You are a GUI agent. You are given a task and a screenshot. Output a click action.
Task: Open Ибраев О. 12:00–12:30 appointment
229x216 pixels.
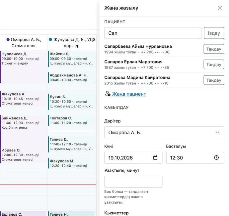pos(23,155)
